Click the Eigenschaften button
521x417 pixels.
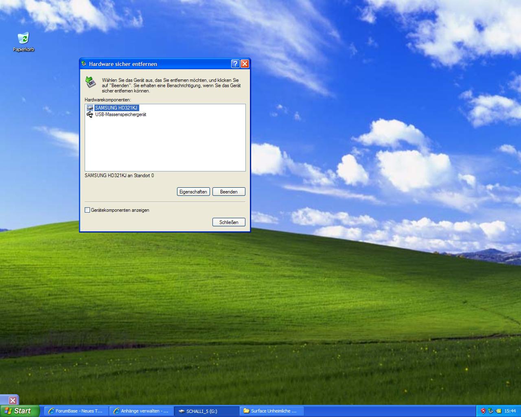193,192
